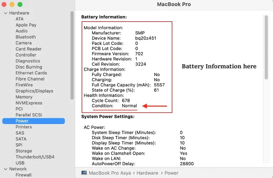Open the Storage sidebar item
The height and width of the screenshot is (178, 273).
click(x=24, y=151)
